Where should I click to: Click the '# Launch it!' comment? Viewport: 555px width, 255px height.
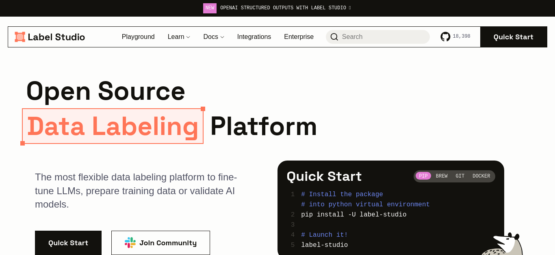(x=324, y=235)
